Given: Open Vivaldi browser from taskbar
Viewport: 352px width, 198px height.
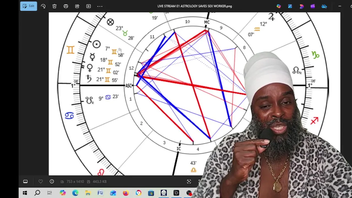Looking at the screenshot, I should (x=138, y=193).
